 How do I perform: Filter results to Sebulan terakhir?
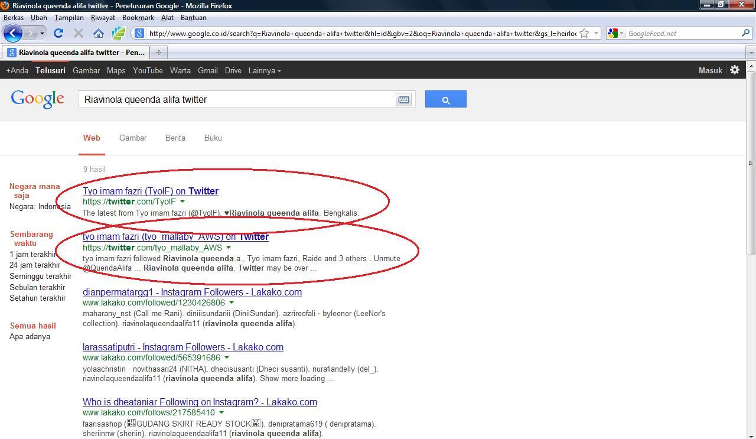tap(37, 287)
